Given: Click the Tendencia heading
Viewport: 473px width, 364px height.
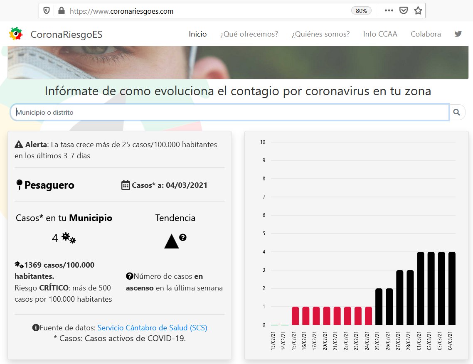Looking at the screenshot, I should [175, 218].
